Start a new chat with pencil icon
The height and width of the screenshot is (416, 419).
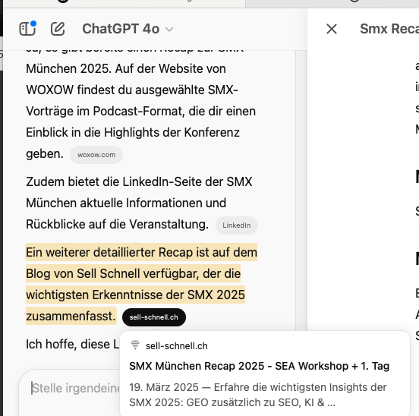pyautogui.click(x=58, y=29)
